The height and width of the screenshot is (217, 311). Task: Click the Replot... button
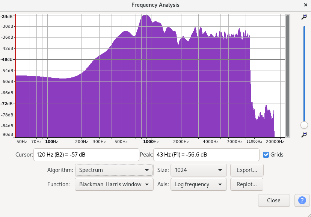(247, 184)
